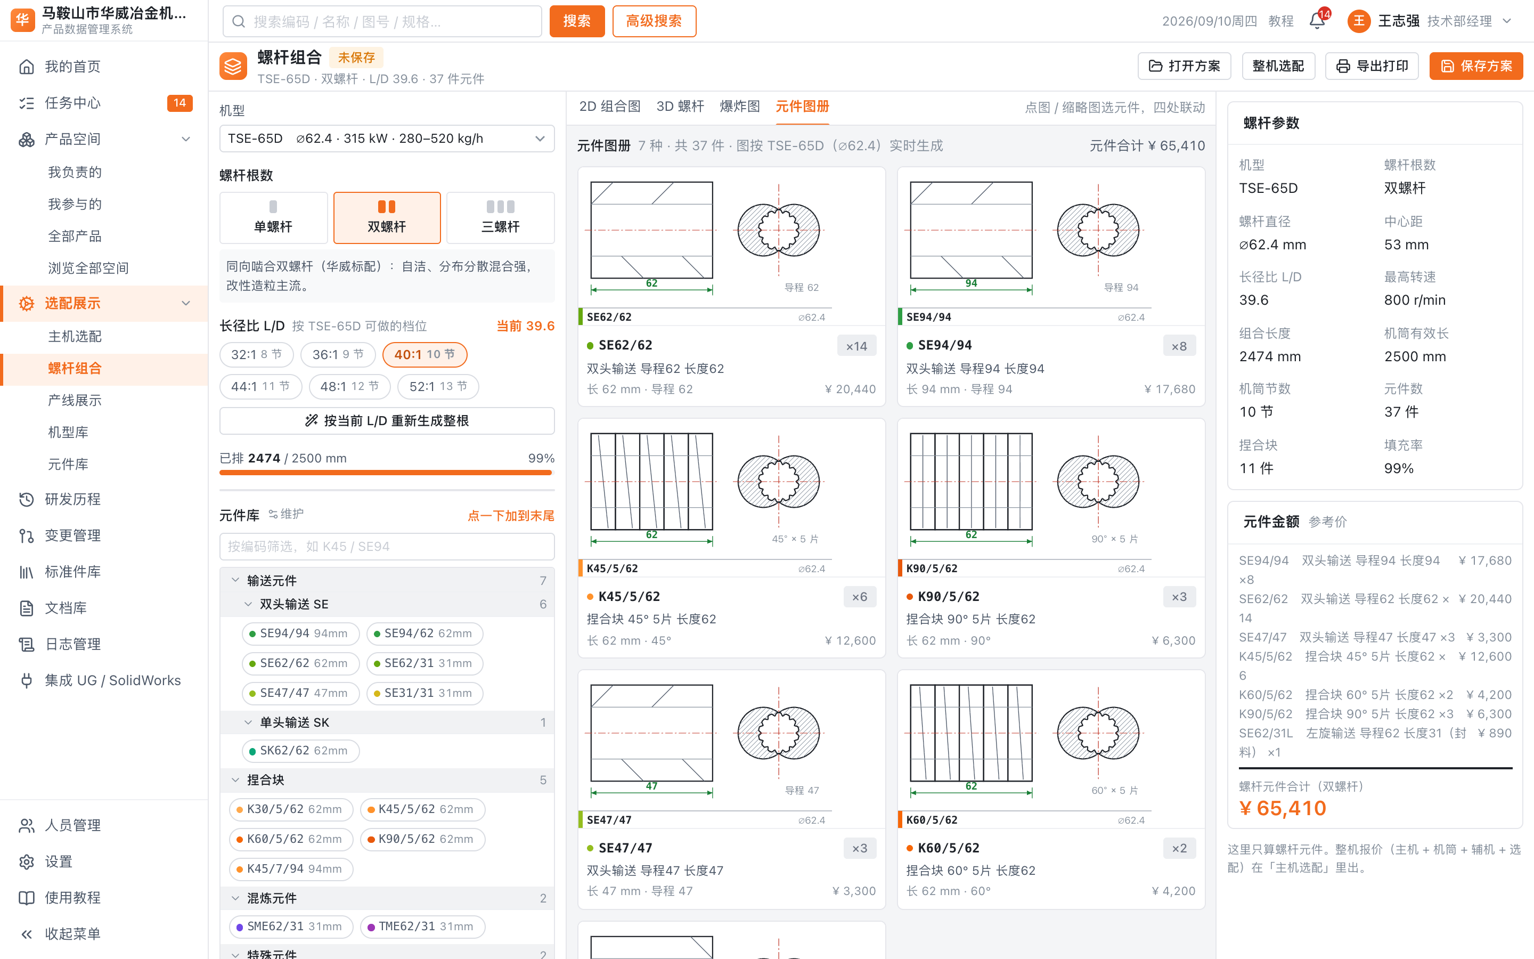This screenshot has height=959, width=1534.
Task: Open 主机选配 in the sidebar
Action: click(x=75, y=336)
